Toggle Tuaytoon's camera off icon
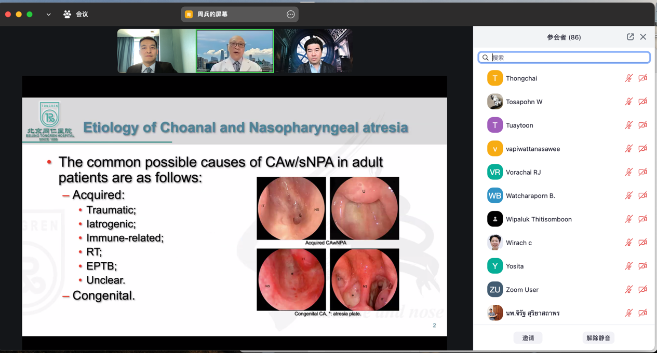Screen dimensions: 657x353 pyautogui.click(x=642, y=125)
